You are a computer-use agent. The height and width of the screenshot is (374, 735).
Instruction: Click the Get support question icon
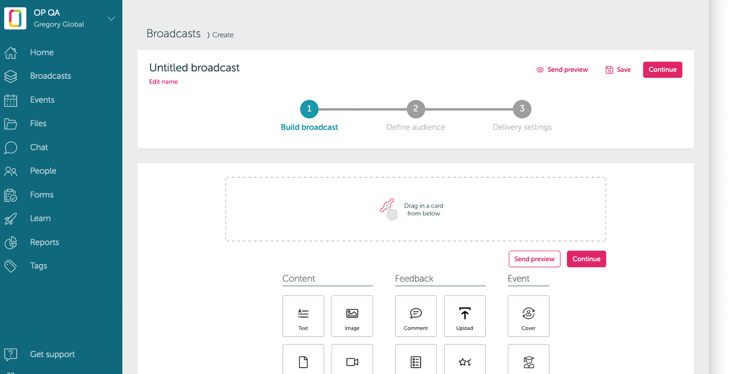[x=11, y=354]
